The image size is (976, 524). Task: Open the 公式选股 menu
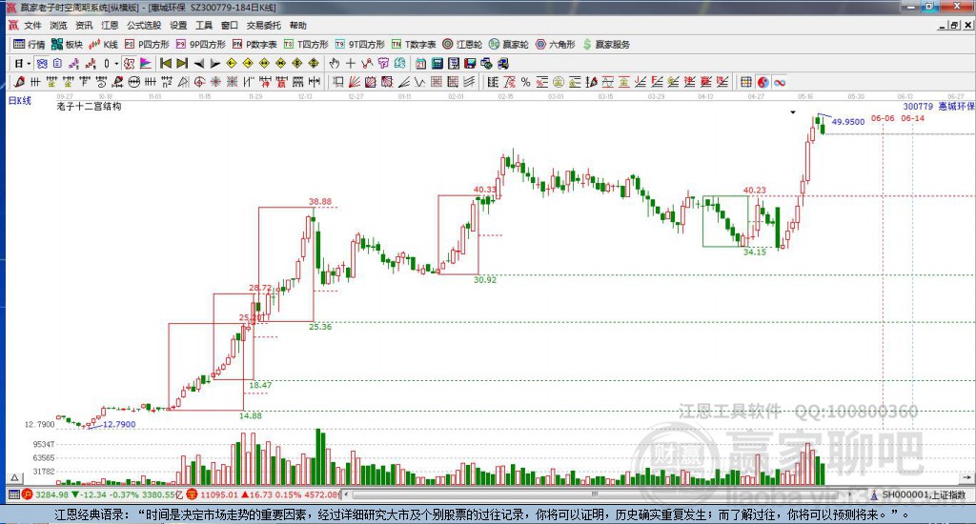click(144, 26)
